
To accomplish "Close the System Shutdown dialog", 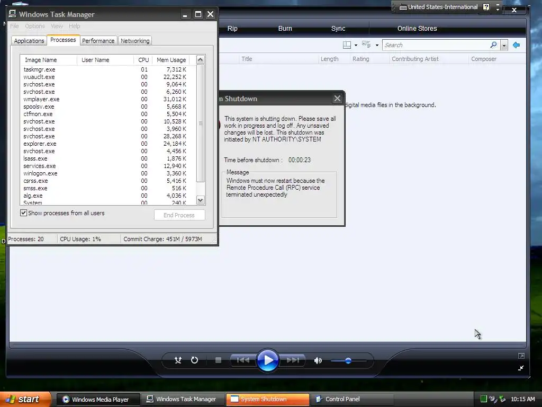I will 337,99.
